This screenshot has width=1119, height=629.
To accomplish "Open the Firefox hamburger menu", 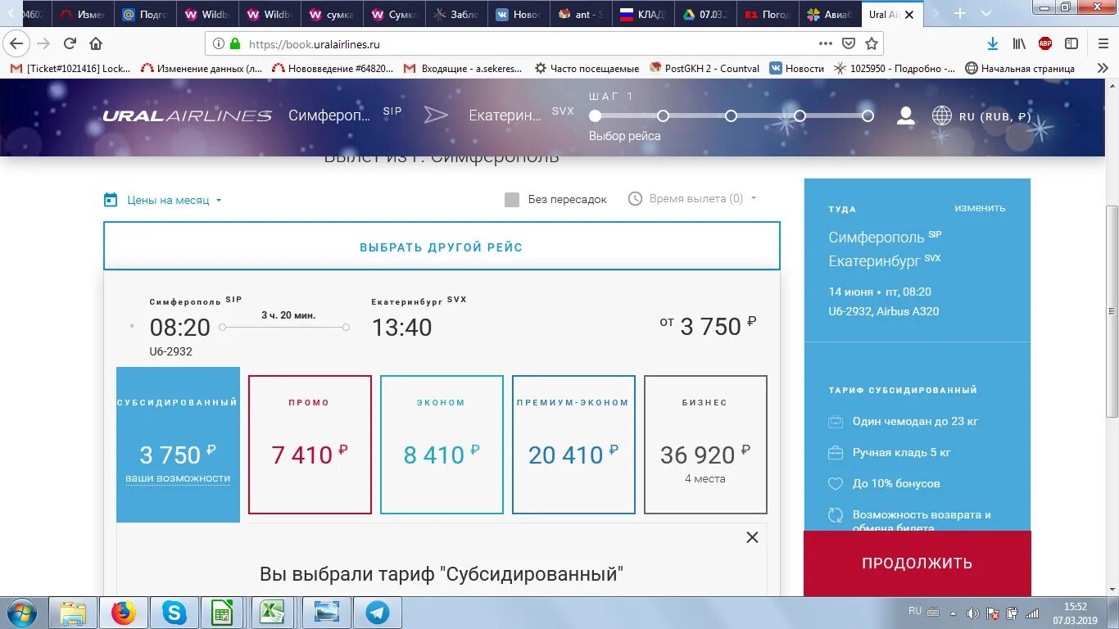I will [x=1102, y=43].
